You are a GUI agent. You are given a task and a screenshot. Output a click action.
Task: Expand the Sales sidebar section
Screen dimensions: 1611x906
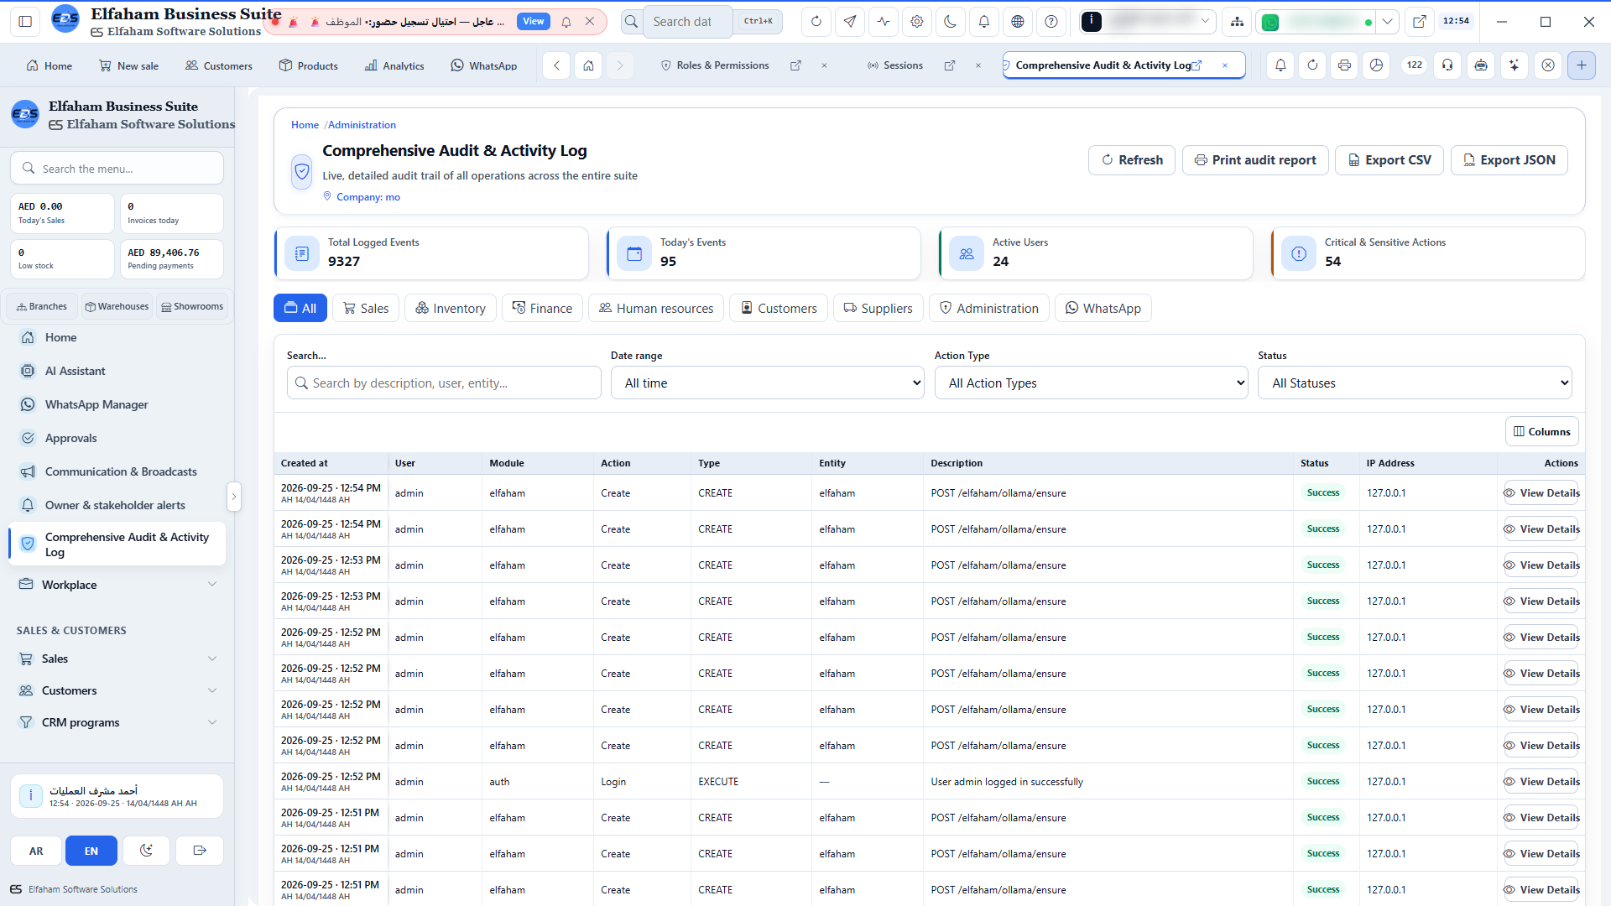117,659
